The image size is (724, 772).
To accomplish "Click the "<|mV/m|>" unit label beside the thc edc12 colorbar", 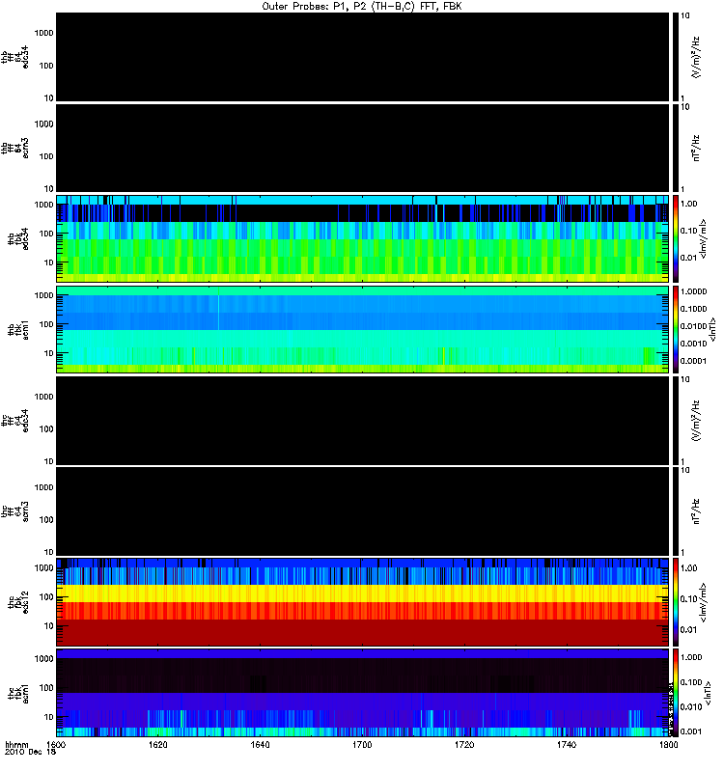I will (x=703, y=602).
